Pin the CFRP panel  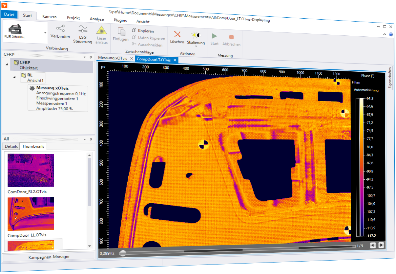[x=91, y=57]
